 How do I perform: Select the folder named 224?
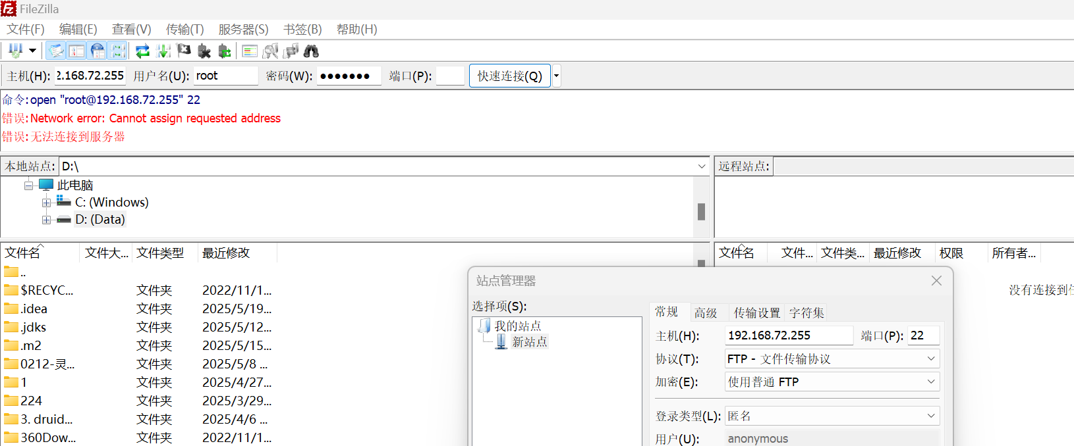coord(31,401)
